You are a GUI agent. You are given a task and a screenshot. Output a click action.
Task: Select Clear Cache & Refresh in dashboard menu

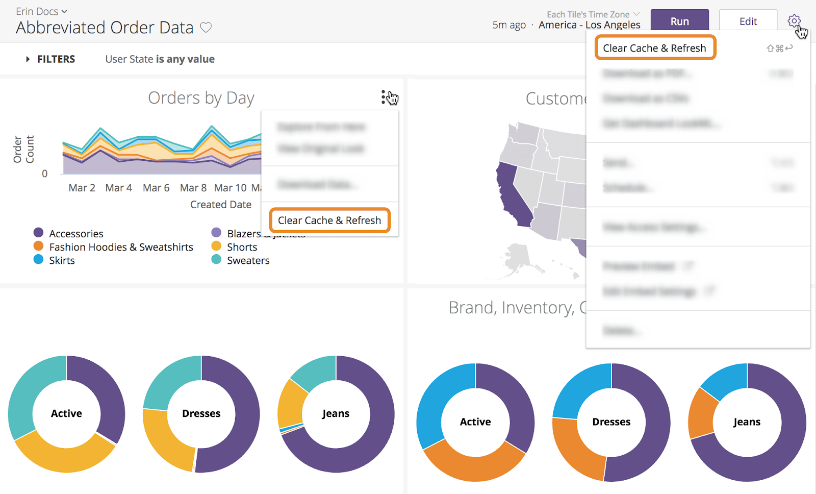click(x=655, y=48)
